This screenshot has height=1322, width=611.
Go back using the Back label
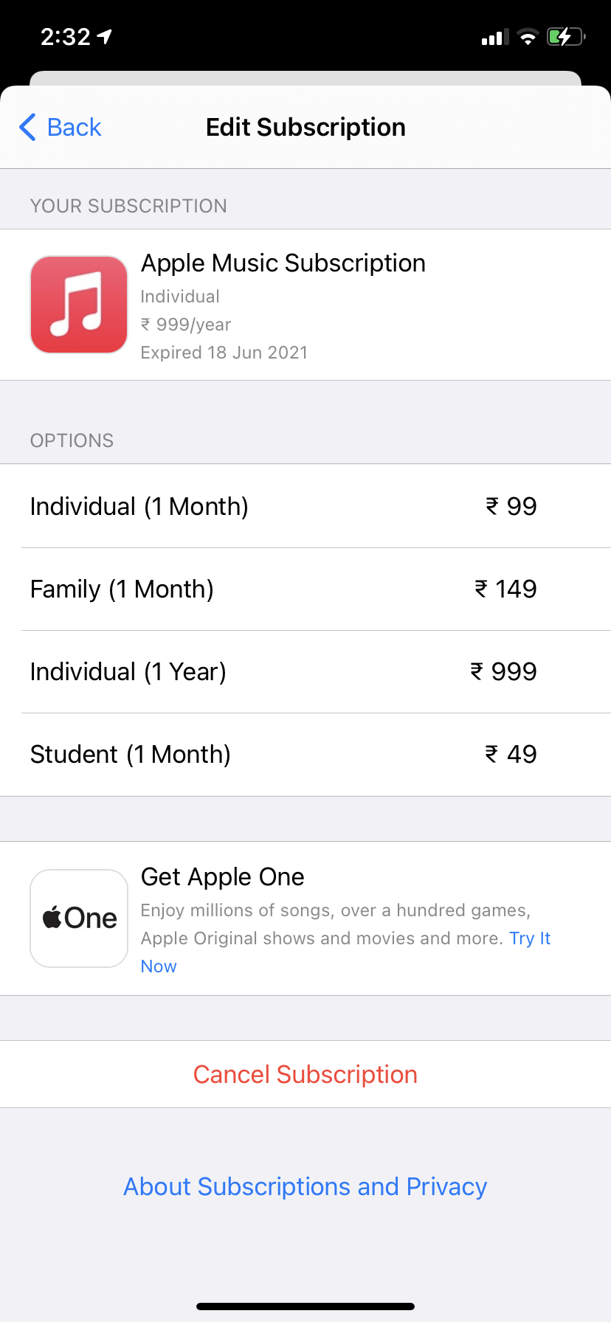(x=74, y=127)
